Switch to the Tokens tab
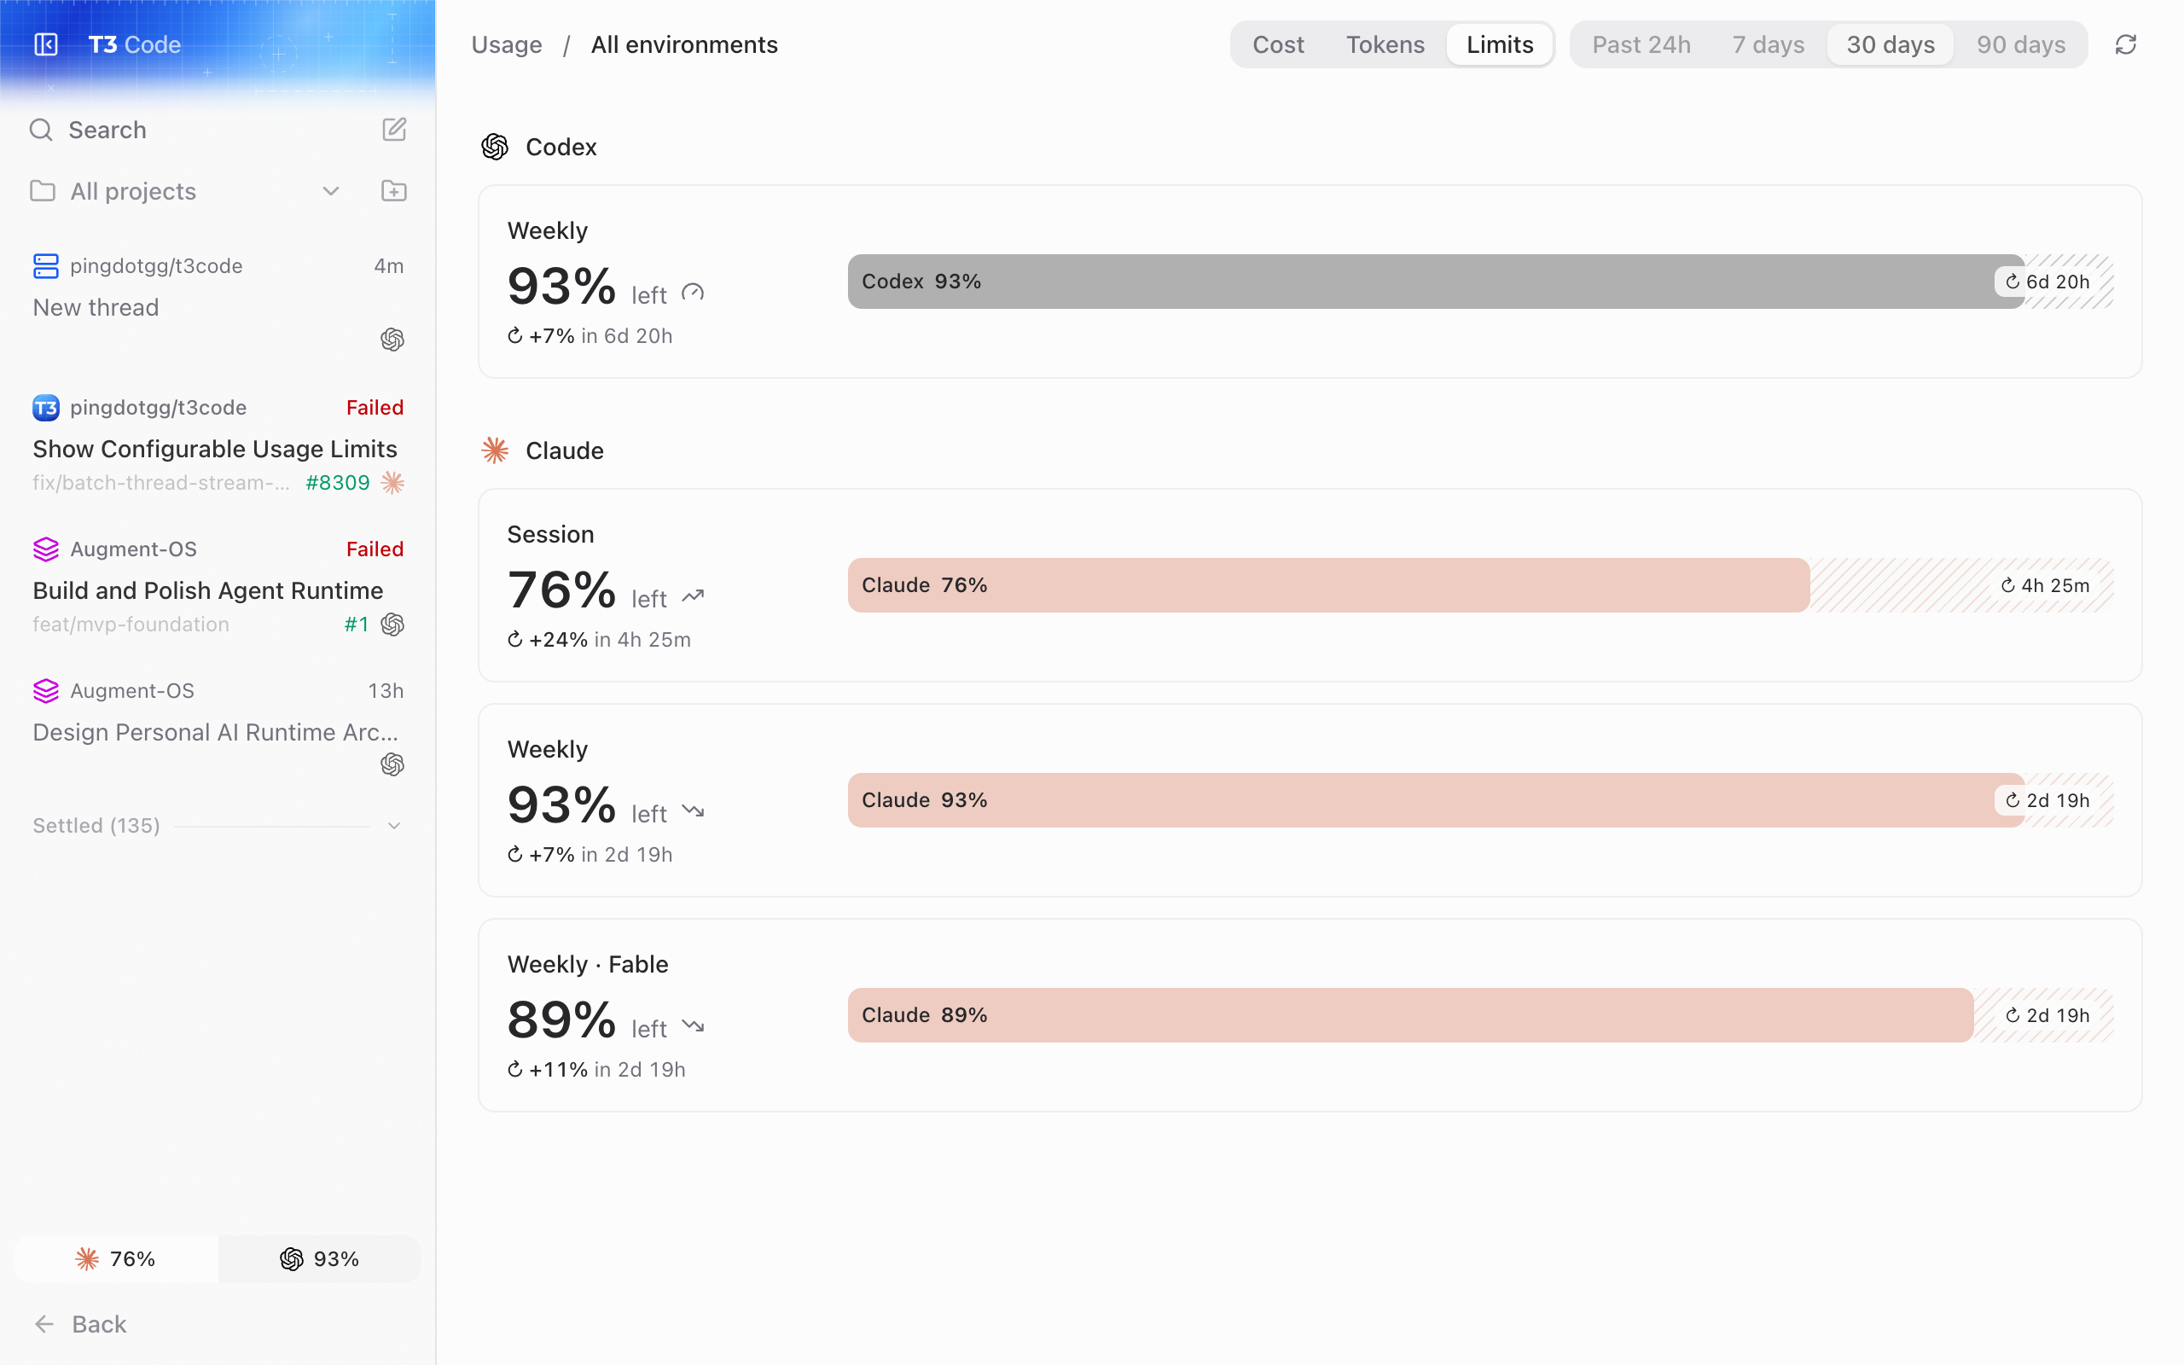 [1385, 44]
